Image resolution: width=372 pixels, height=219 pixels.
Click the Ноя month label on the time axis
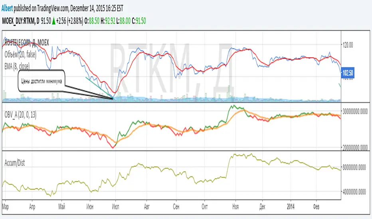pos(235,207)
